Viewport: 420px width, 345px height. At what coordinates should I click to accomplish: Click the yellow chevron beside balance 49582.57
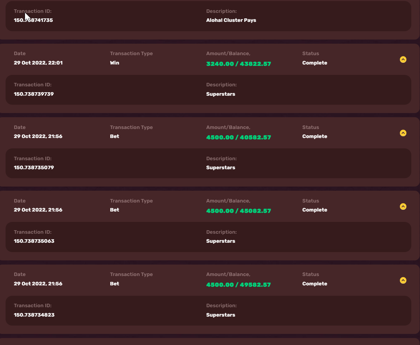[403, 281]
